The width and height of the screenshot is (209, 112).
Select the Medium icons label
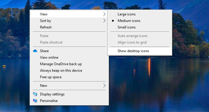[x=129, y=21]
